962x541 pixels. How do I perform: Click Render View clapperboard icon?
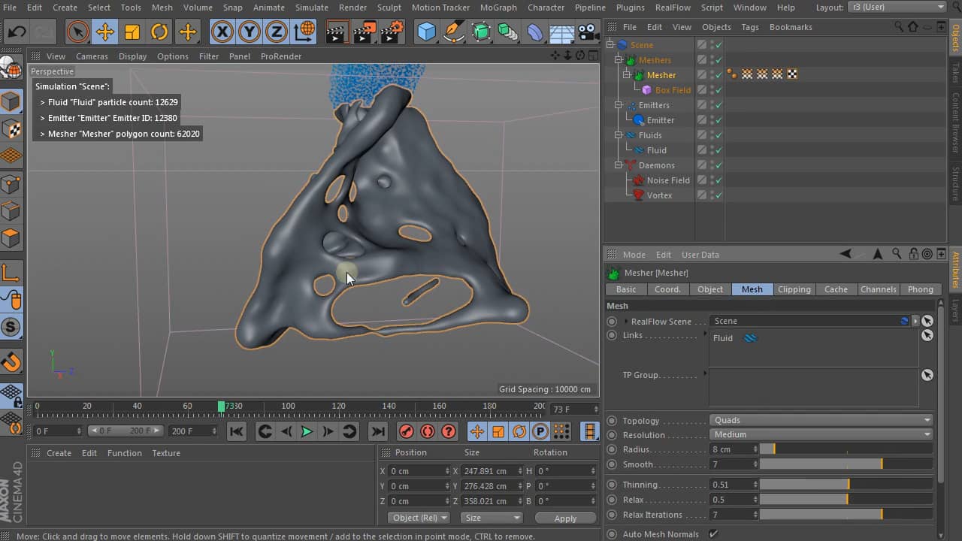click(x=337, y=32)
